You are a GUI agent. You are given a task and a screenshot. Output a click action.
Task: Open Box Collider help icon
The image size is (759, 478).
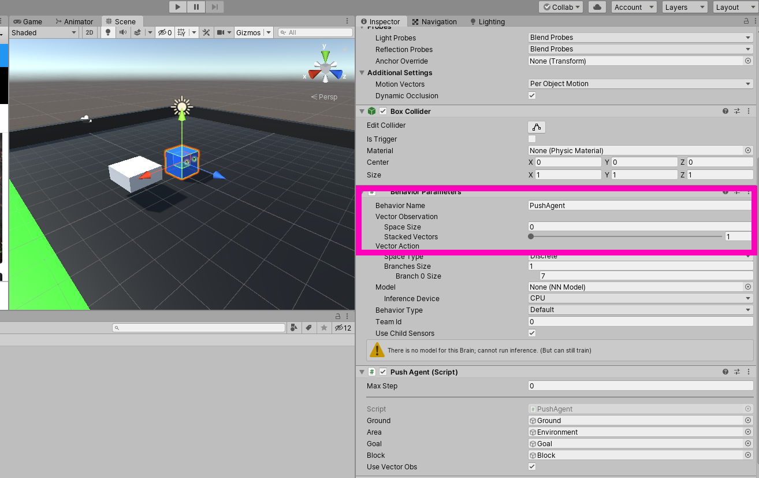(x=725, y=111)
